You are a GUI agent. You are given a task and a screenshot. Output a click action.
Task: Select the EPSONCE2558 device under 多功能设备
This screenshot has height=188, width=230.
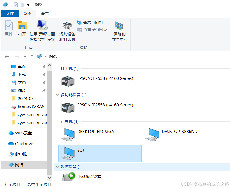[x=97, y=107]
